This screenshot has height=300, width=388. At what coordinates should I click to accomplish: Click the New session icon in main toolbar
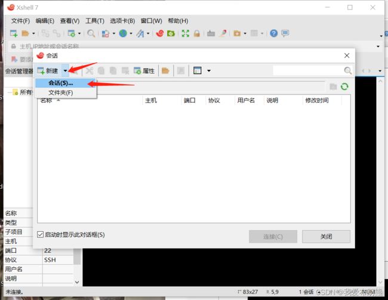coord(14,33)
